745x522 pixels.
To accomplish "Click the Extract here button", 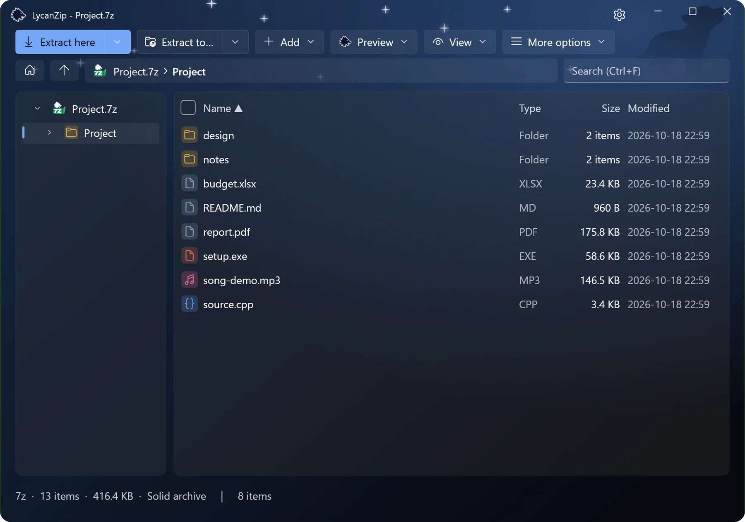I will [x=60, y=42].
